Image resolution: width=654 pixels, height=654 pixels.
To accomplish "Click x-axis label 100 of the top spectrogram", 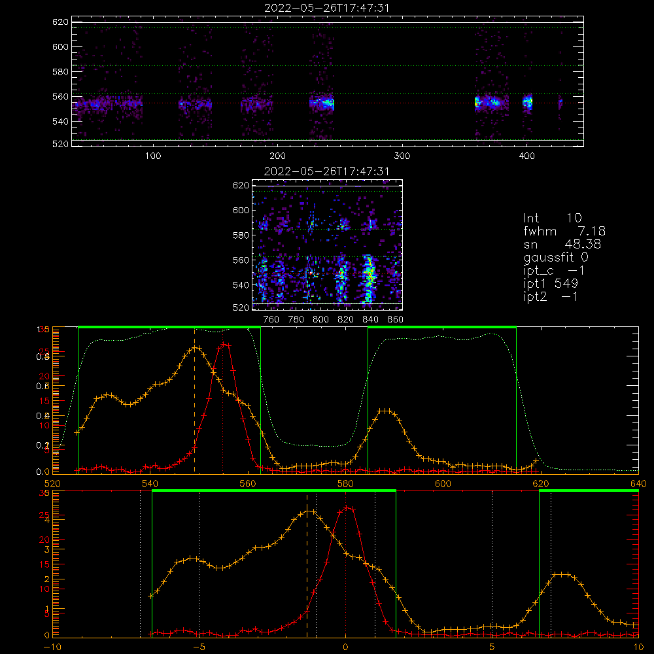I will click(x=153, y=156).
